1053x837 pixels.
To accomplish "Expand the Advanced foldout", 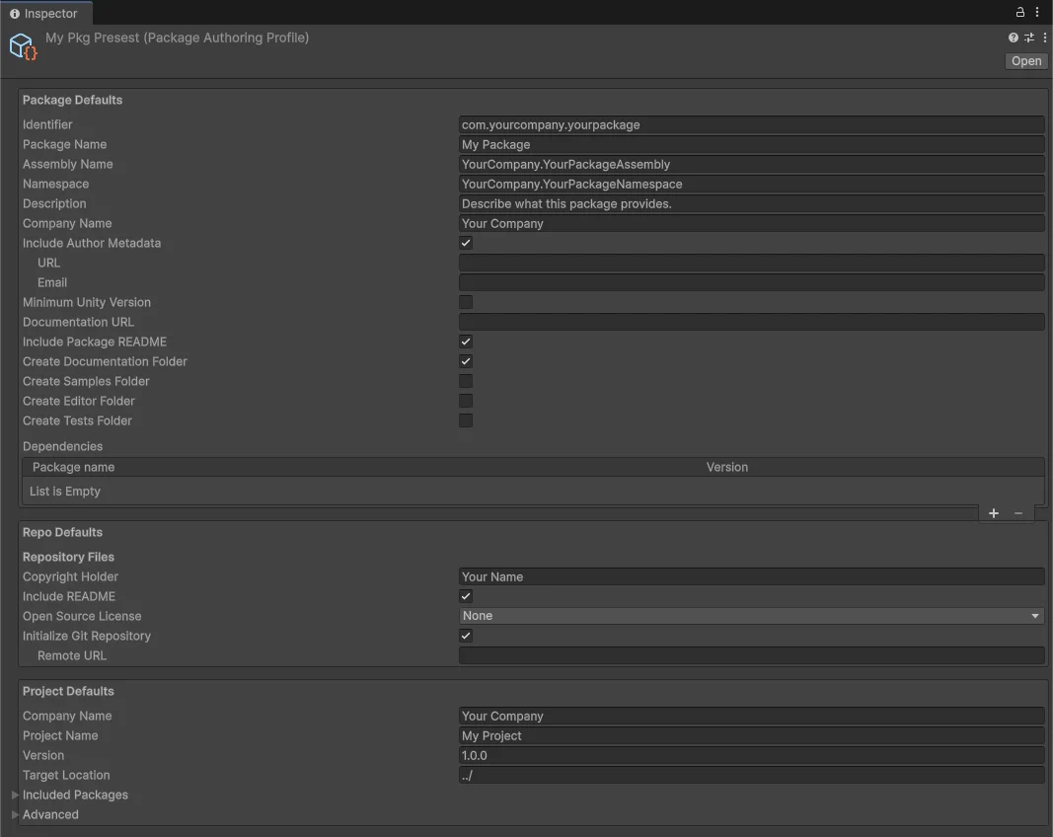I will [15, 814].
